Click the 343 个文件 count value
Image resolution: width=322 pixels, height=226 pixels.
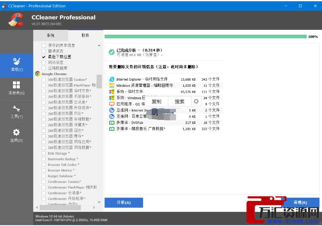click(210, 79)
